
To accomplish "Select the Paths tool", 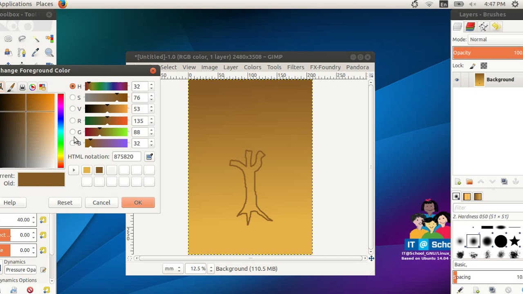I will pyautogui.click(x=22, y=52).
